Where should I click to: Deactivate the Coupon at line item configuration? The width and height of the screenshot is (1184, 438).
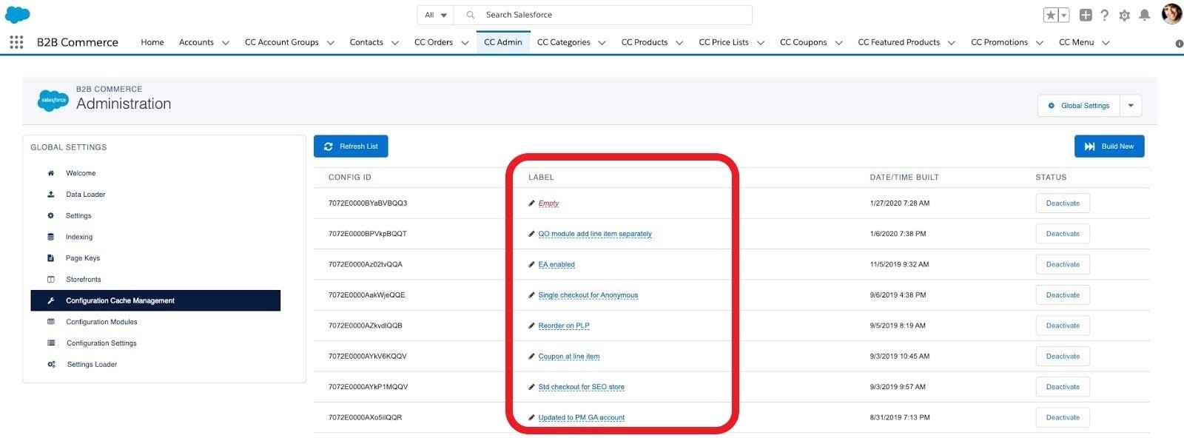(x=1063, y=357)
